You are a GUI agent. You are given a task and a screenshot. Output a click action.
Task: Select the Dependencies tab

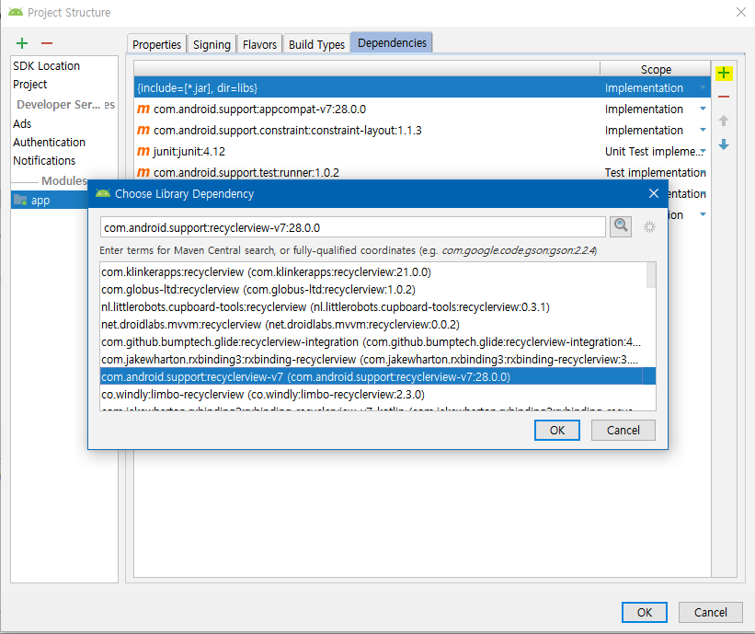(392, 43)
